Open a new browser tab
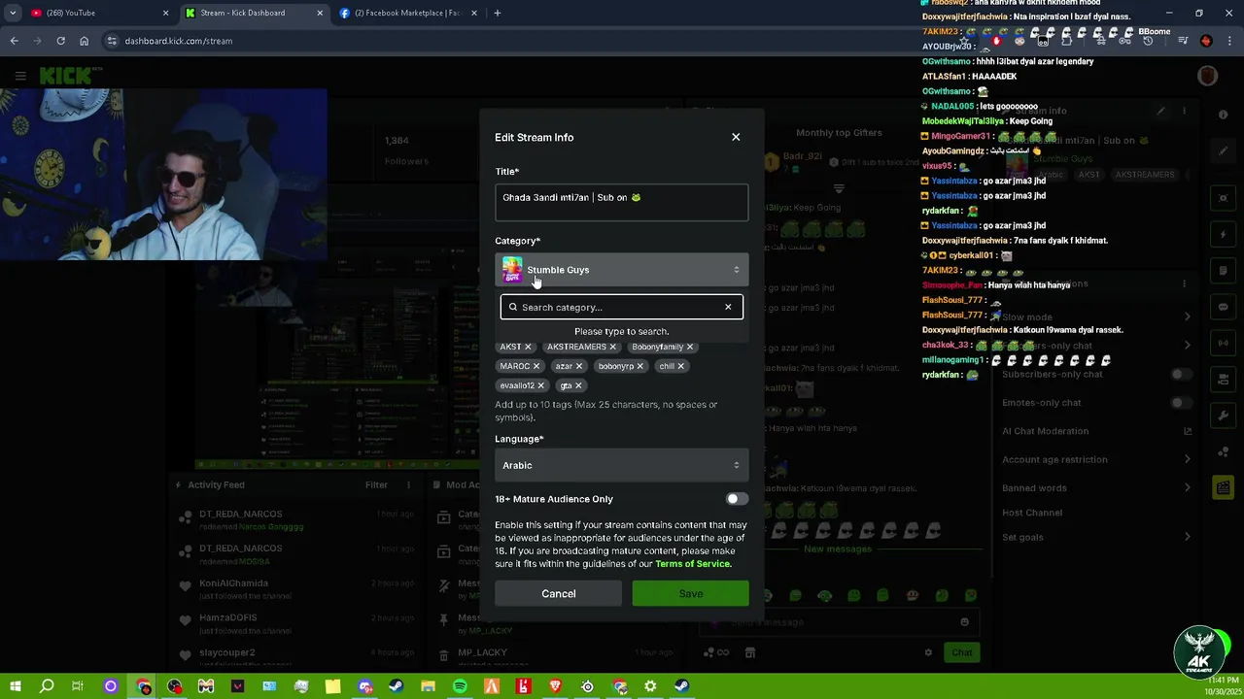 point(498,13)
